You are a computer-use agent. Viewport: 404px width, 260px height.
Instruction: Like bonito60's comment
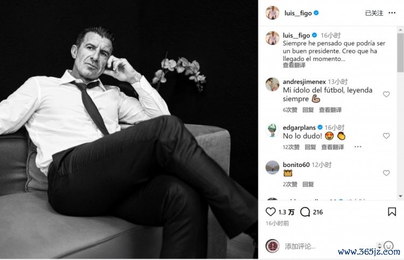pos(386,173)
